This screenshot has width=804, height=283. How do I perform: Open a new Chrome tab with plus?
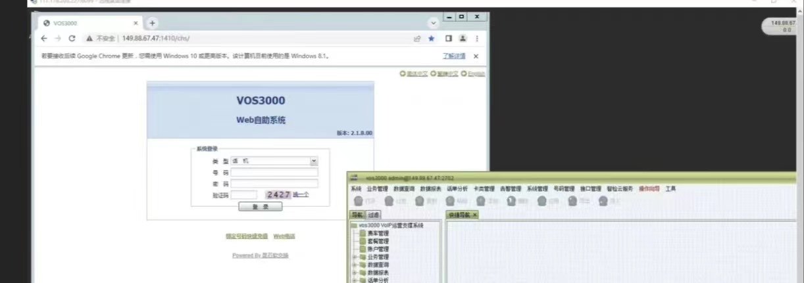(x=152, y=23)
